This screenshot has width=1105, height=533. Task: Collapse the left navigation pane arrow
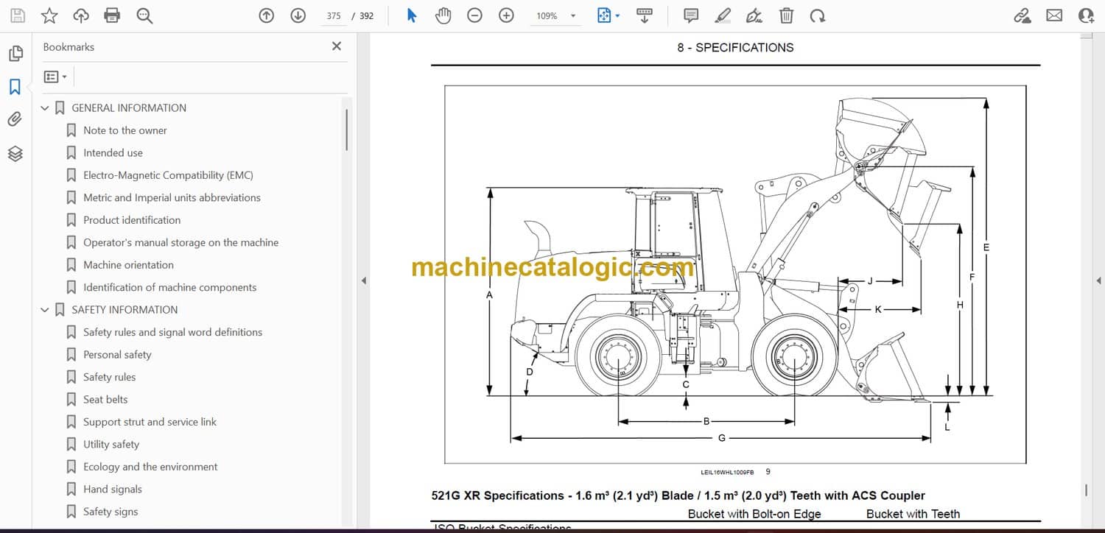pos(362,280)
